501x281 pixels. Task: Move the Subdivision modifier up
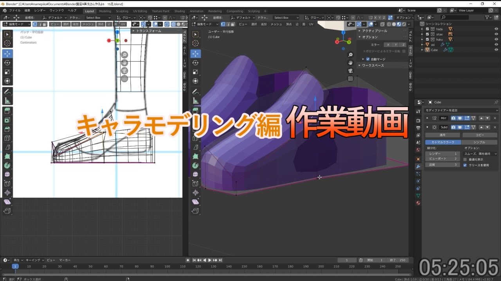pyautogui.click(x=481, y=127)
